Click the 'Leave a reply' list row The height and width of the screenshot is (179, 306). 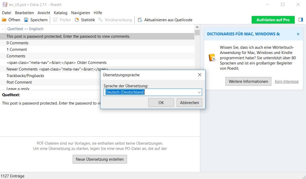tap(97, 88)
